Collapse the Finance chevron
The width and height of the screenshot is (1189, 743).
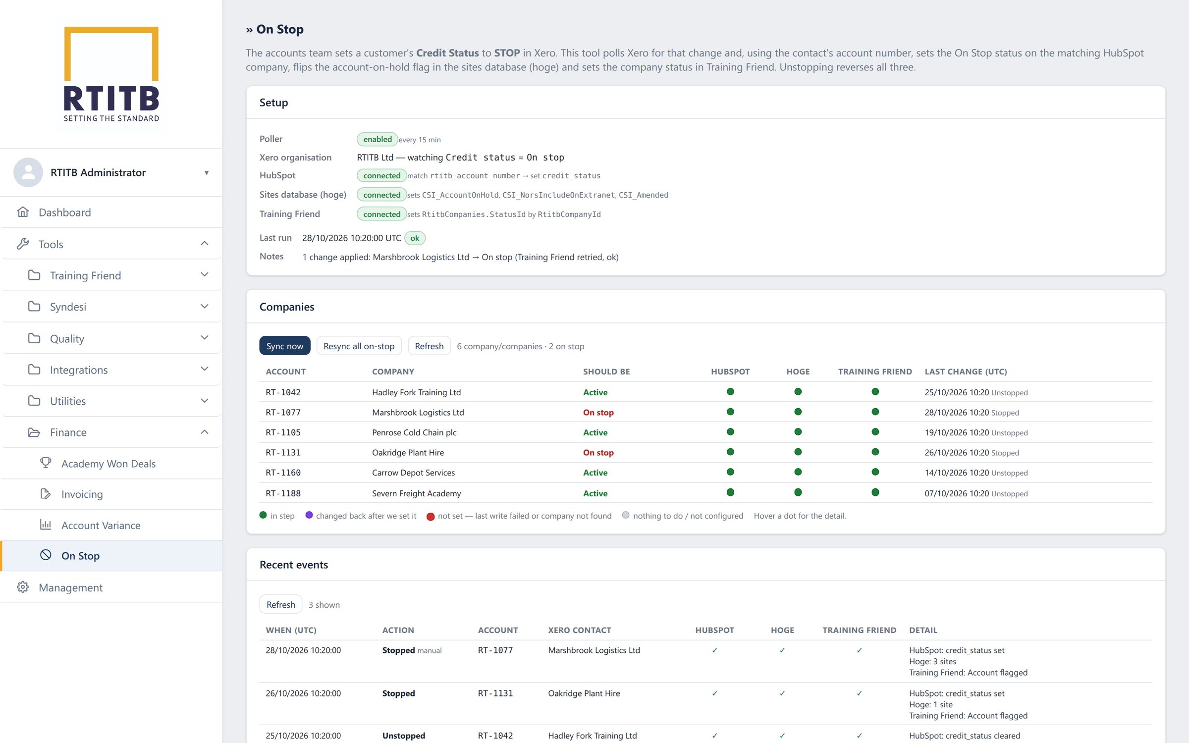pos(205,432)
